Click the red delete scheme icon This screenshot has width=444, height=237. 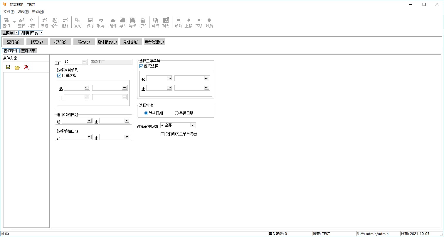click(x=26, y=67)
